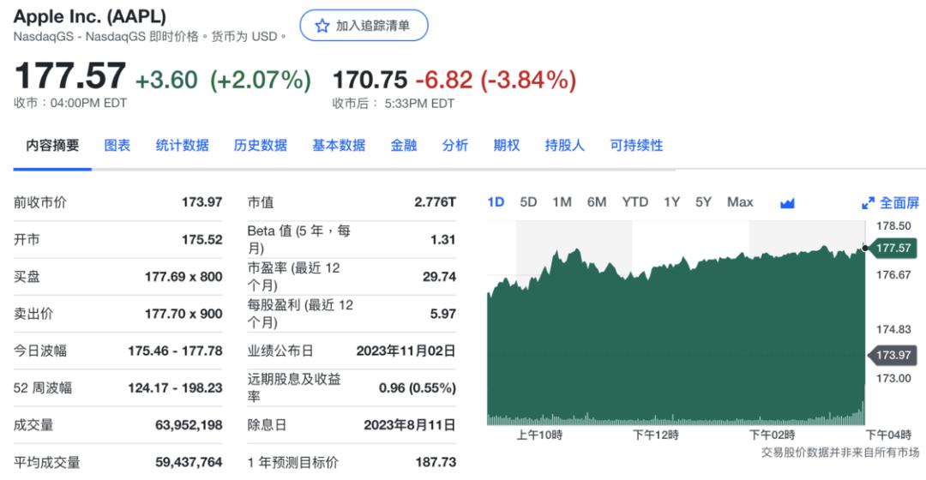Open the 金融 tab

click(404, 146)
